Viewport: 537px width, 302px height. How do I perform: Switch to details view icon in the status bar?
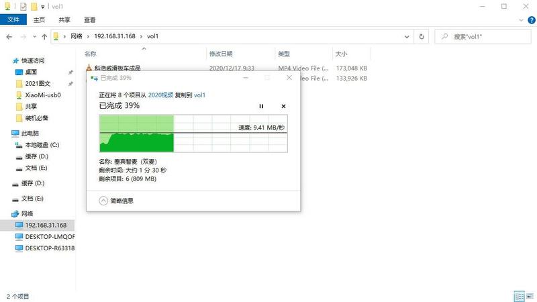[519, 296]
